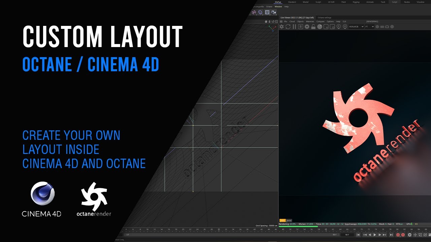Click frame 60 on the timeline ruler
Image resolution: width=431 pixels, height=242 pixels.
(326, 230)
